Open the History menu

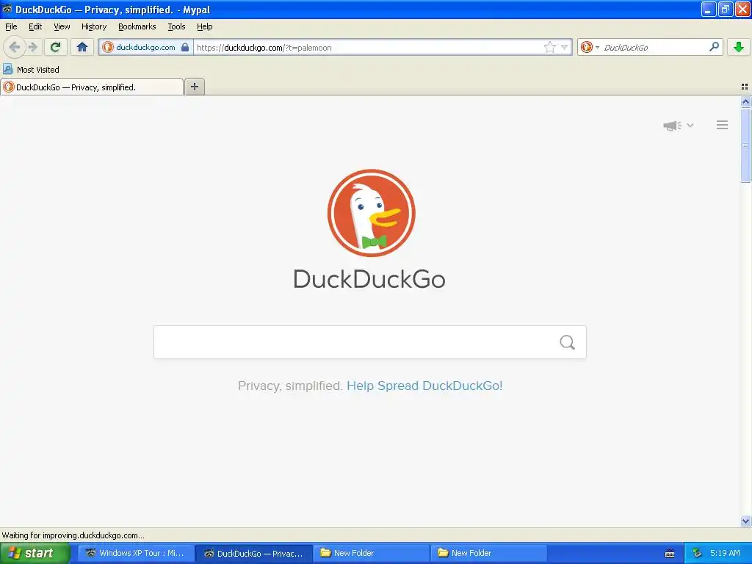pos(94,26)
